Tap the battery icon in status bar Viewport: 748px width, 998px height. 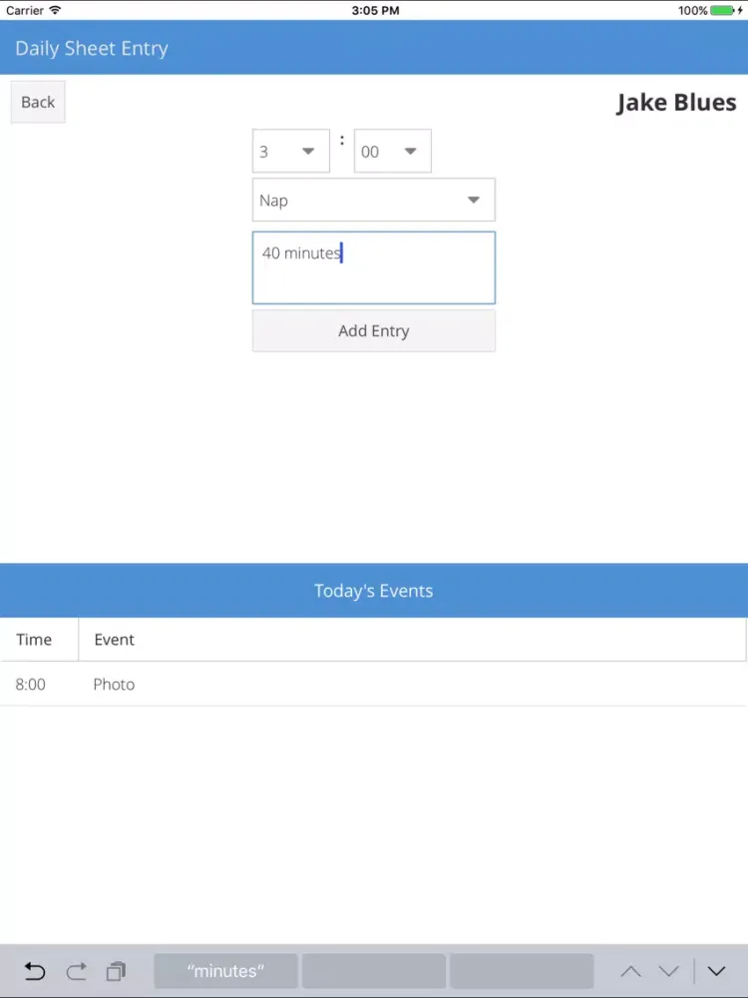(x=723, y=10)
